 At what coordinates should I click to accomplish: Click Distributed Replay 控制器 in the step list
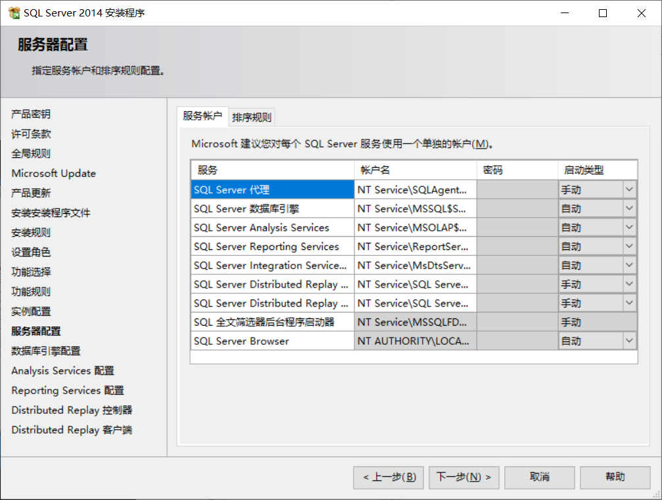pos(72,410)
